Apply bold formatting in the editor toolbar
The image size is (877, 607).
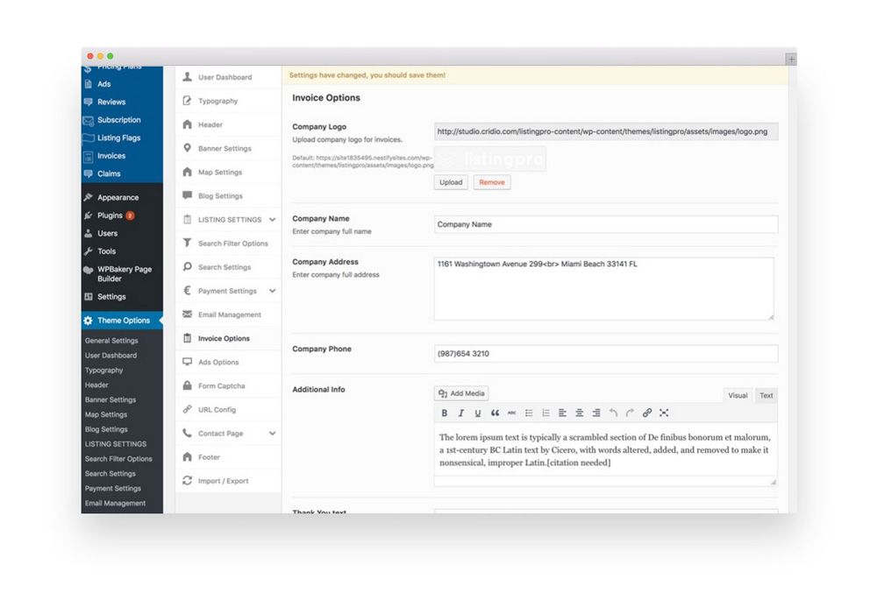444,413
